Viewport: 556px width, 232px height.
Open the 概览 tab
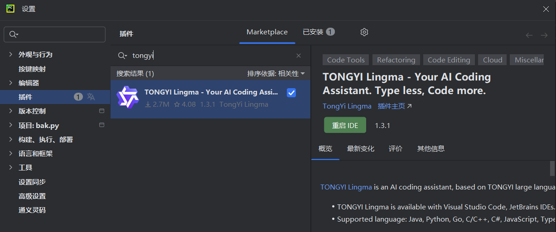(325, 148)
